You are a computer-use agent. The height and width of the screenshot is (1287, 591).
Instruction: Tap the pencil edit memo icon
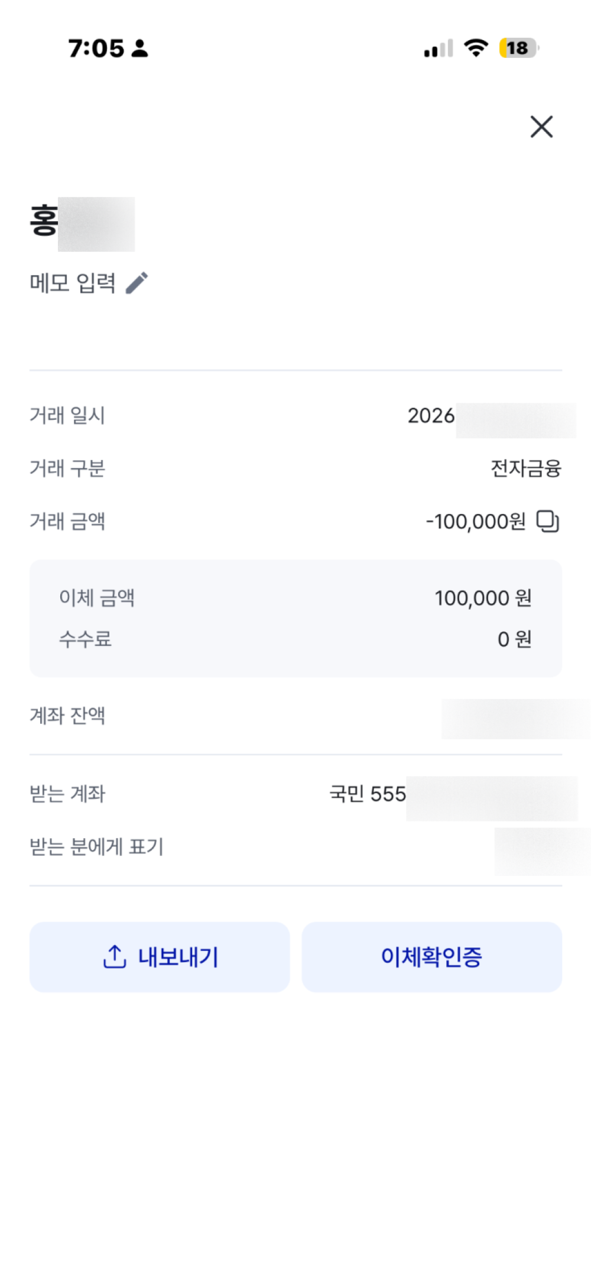click(137, 283)
